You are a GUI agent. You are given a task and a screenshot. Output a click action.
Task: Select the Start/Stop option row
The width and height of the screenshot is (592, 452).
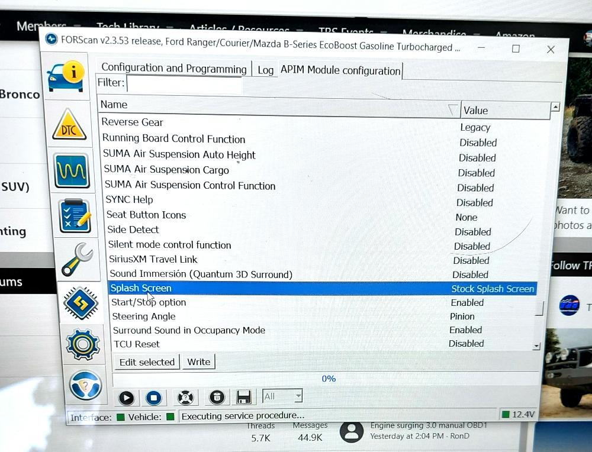click(x=149, y=302)
